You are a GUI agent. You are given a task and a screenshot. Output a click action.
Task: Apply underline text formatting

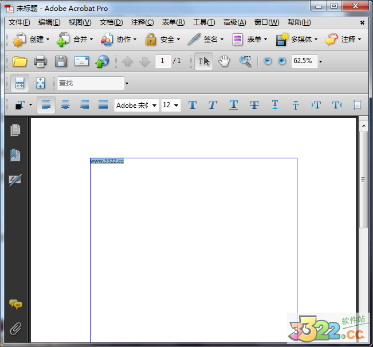click(x=234, y=105)
